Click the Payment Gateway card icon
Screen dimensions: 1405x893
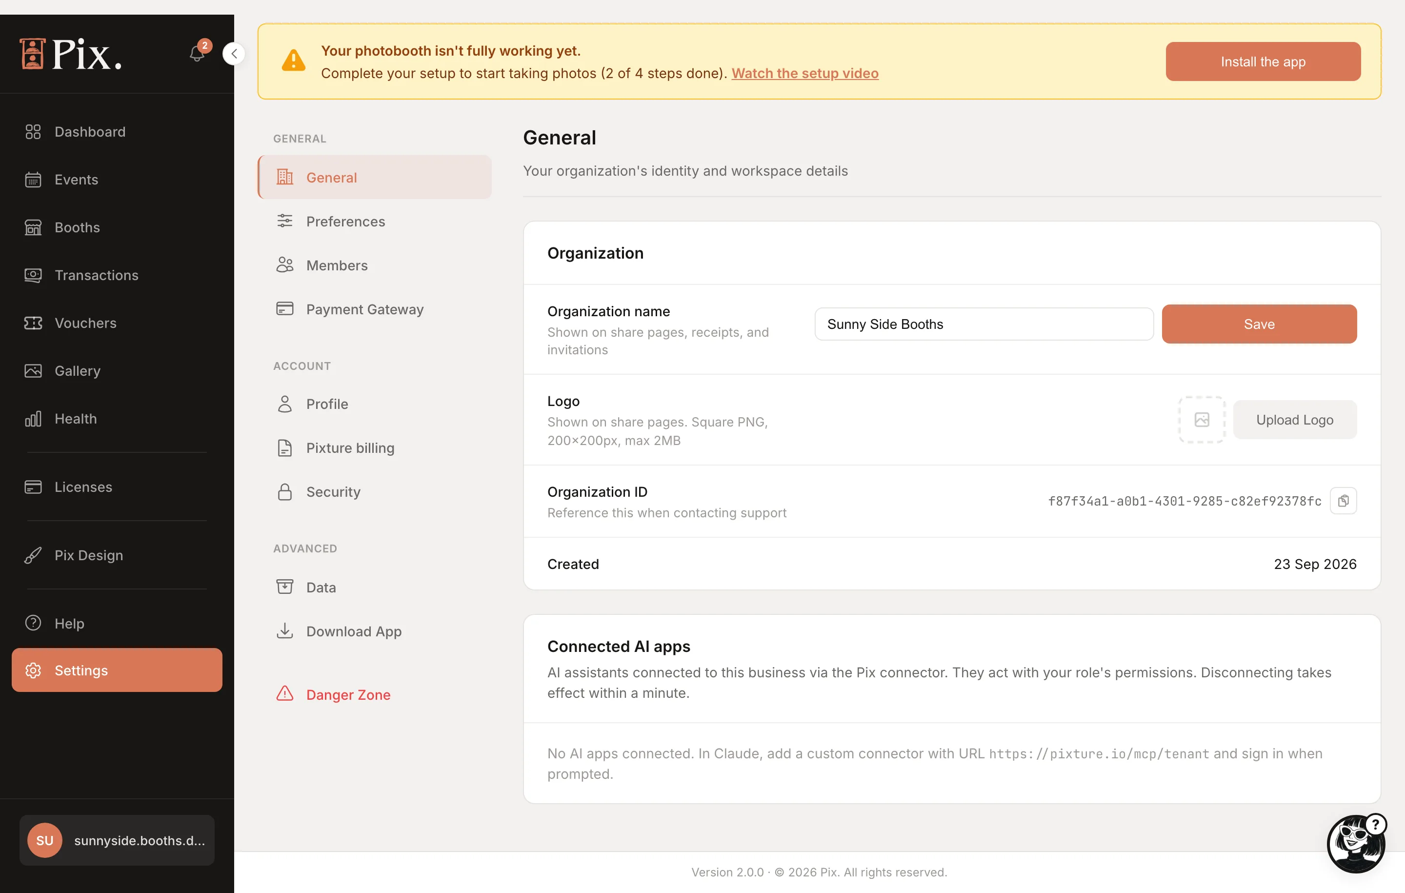click(x=285, y=308)
